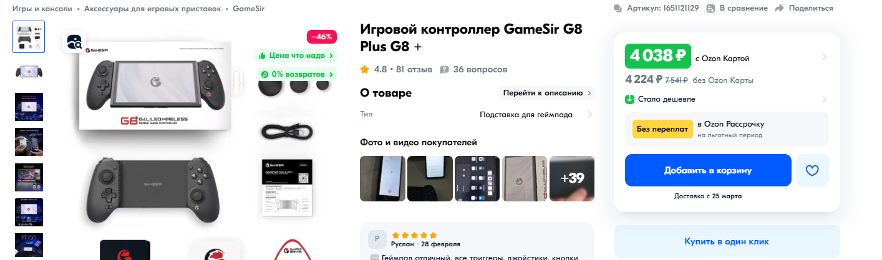Viewport: 882px width, 260px height.
Task: Copy the article number via its icon
Action: tap(618, 8)
